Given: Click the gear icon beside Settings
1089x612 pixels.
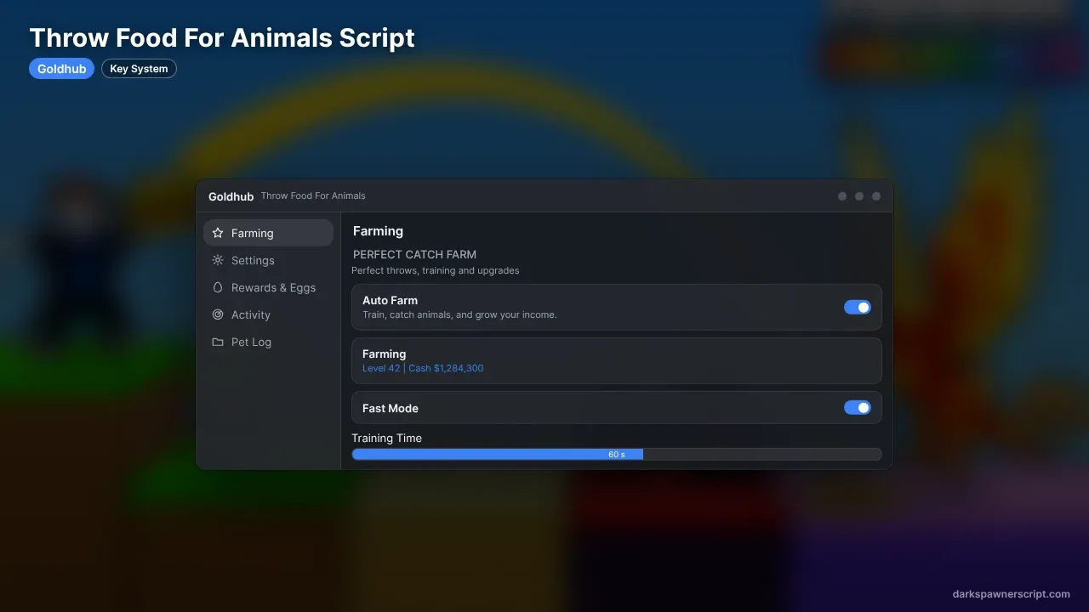Looking at the screenshot, I should coord(218,260).
